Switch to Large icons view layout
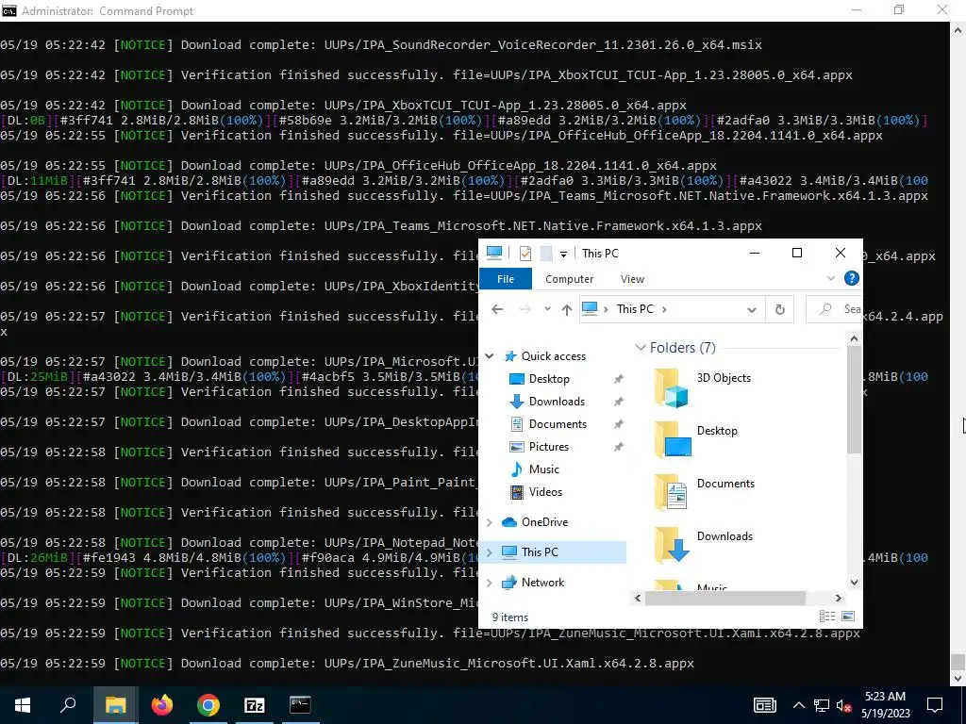The image size is (966, 724). tap(848, 617)
